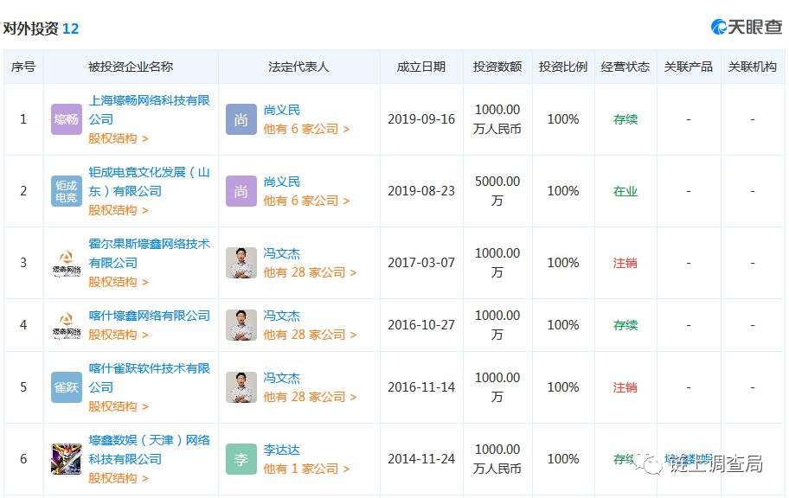Open 冯文杰 name link in row 5

(282, 379)
